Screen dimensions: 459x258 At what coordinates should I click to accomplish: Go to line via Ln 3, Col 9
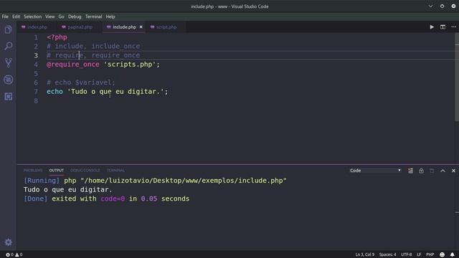365,254
